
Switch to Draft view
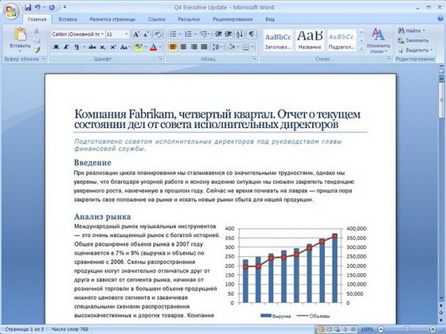coord(353,329)
